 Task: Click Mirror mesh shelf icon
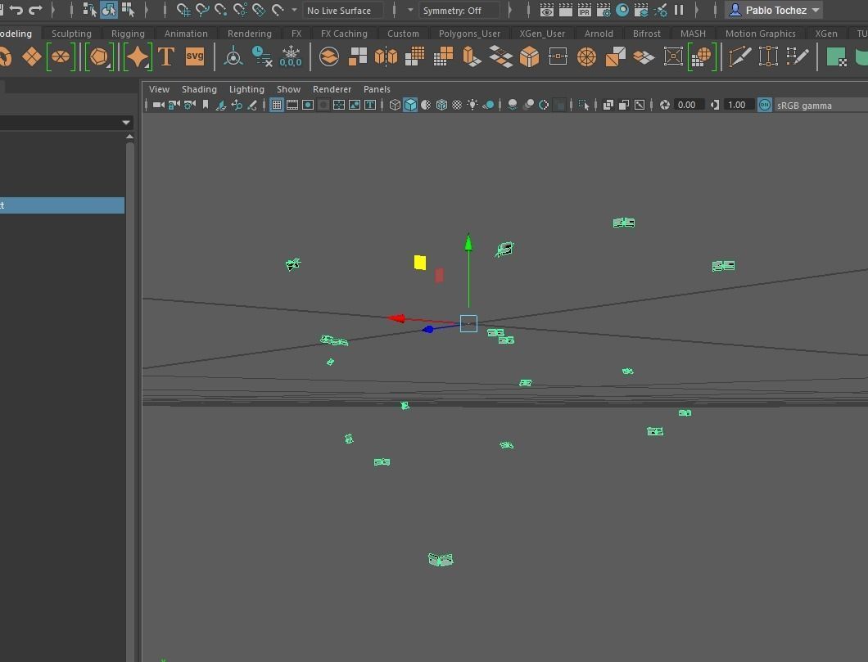click(386, 56)
